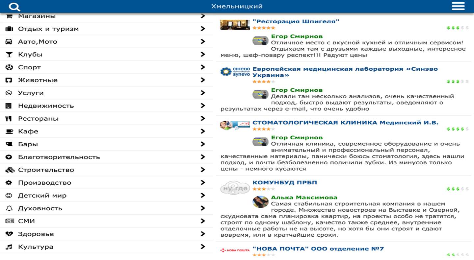Image resolution: width=474 pixels, height=260 pixels.
Task: Click the beer mug icon for Бары
Action: [x=9, y=144]
